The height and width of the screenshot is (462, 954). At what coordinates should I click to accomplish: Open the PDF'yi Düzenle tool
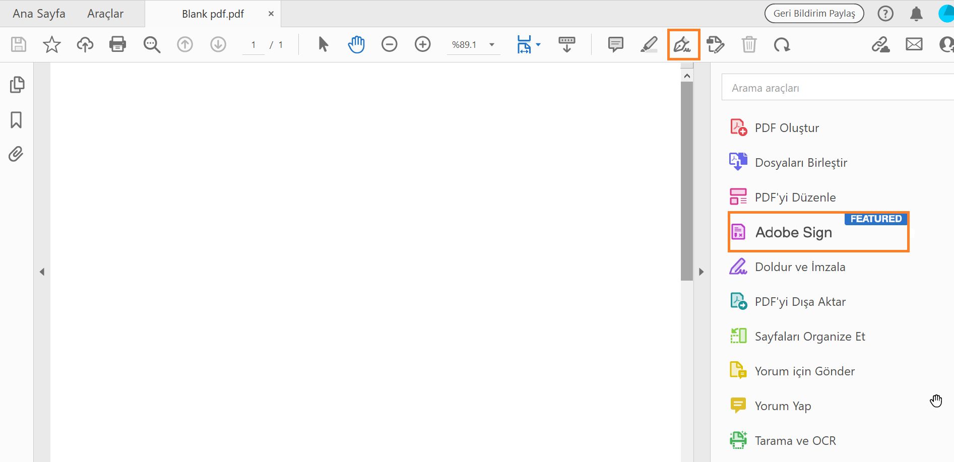point(783,197)
